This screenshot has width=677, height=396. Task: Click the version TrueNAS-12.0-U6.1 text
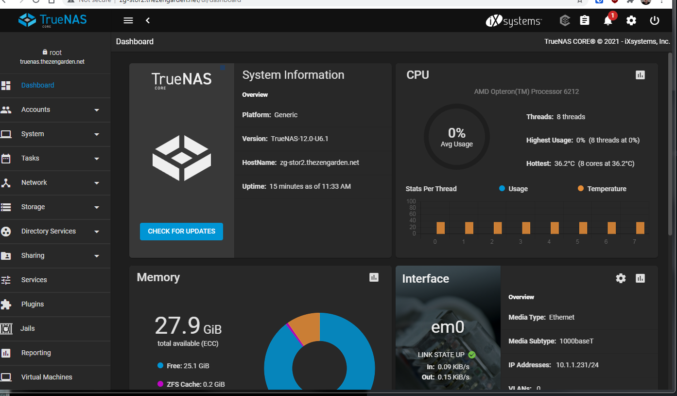[x=300, y=139]
